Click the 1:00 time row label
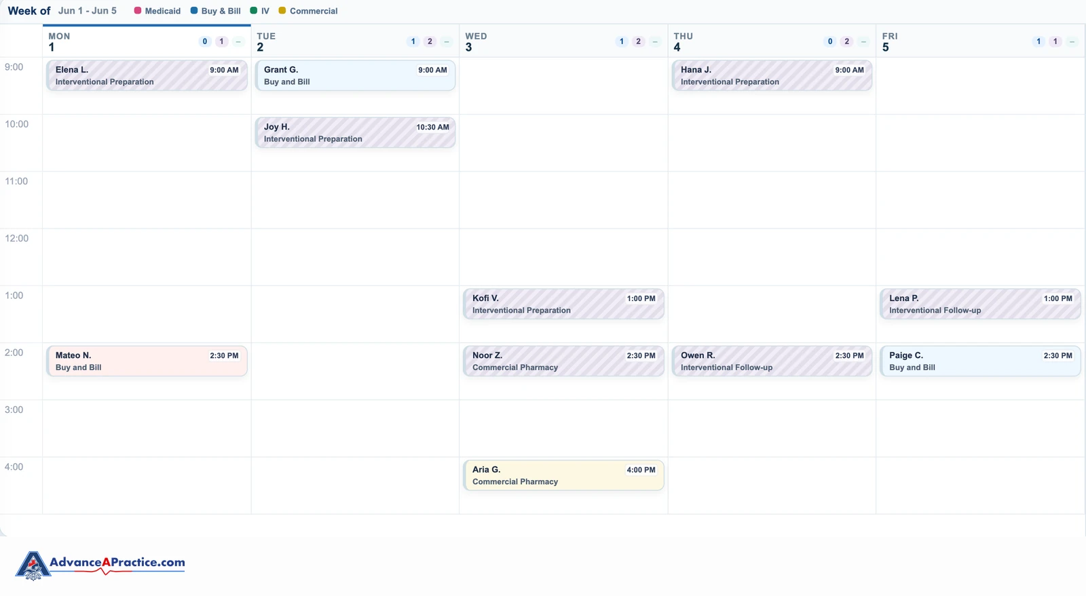Image resolution: width=1086 pixels, height=596 pixels. [14, 295]
